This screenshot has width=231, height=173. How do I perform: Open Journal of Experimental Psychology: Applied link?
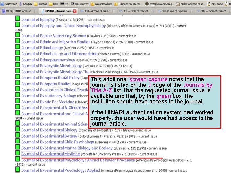tap(61, 170)
